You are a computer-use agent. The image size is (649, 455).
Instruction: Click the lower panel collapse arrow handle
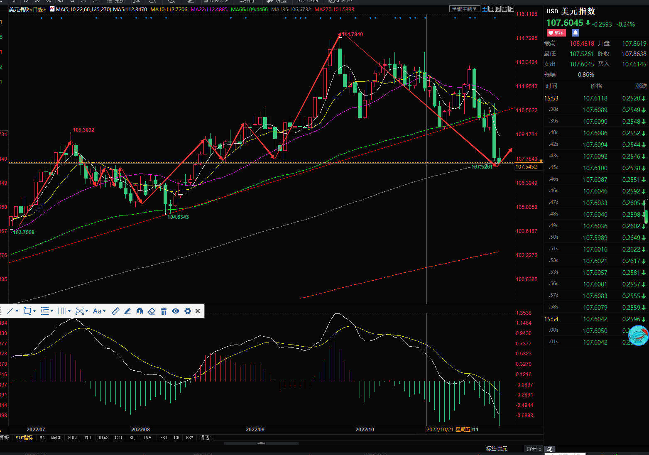pos(261,443)
